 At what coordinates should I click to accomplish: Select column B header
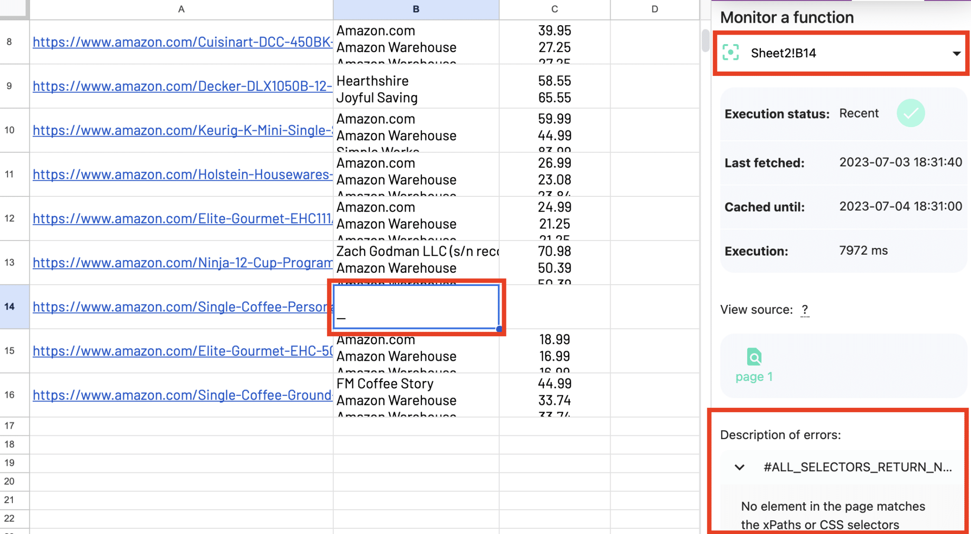click(416, 9)
